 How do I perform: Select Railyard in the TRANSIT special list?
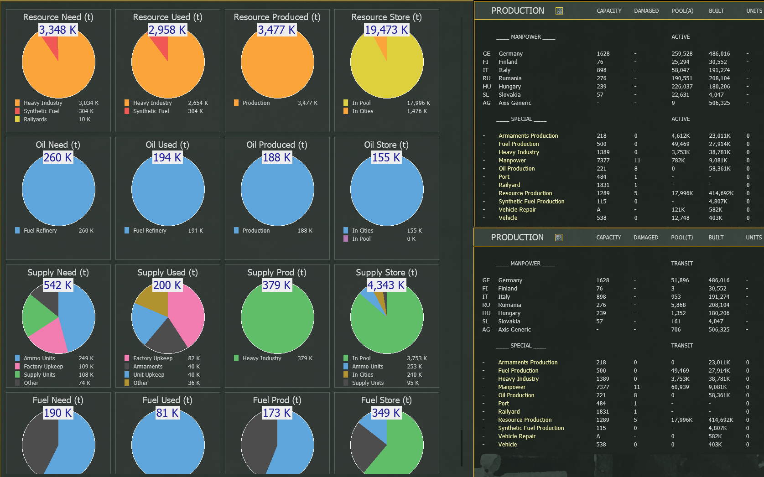coord(509,412)
